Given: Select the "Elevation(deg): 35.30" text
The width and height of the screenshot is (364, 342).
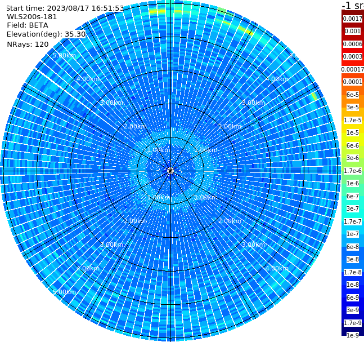Looking at the screenshot, I should [x=46, y=34].
